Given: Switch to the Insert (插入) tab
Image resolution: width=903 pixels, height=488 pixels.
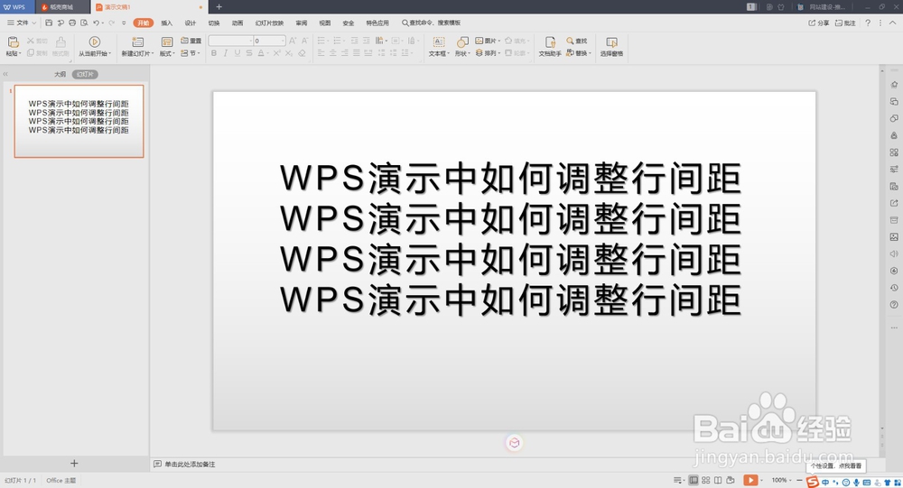Looking at the screenshot, I should coord(166,23).
